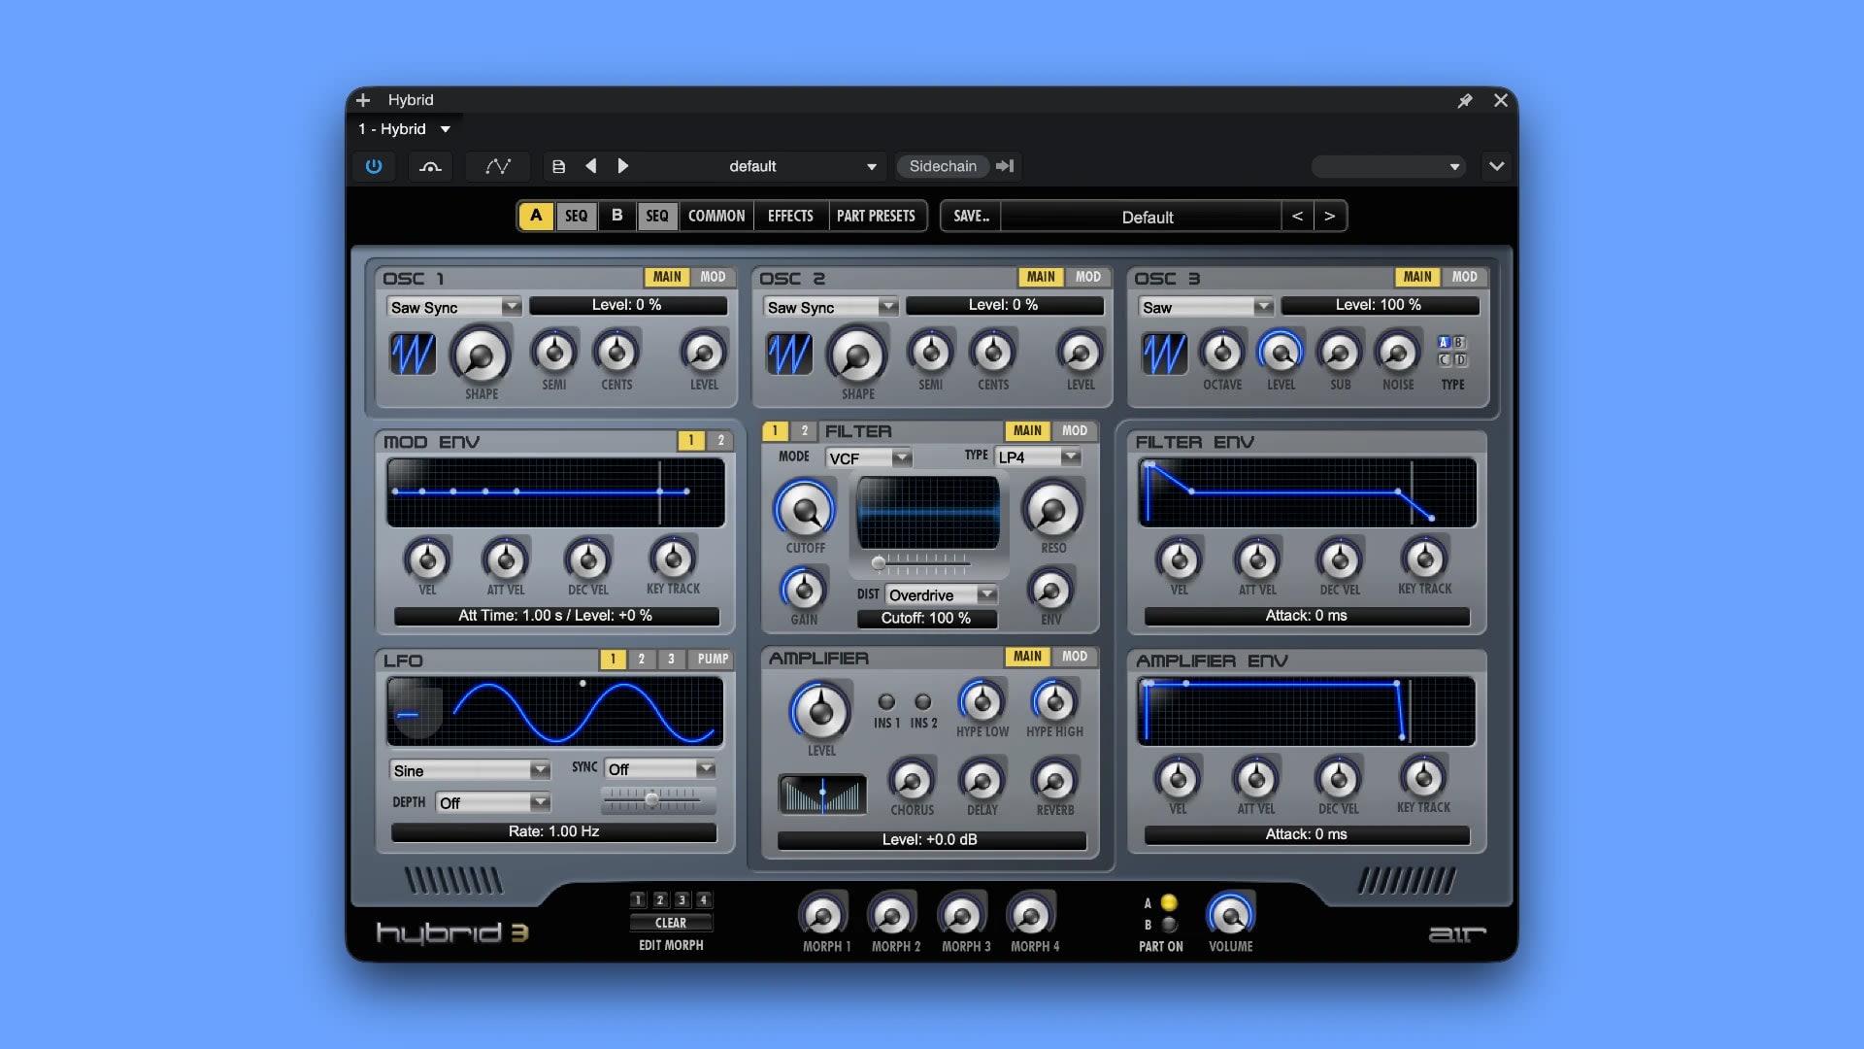Switch OSC 3 to MOD page
The image size is (1864, 1049).
(x=1464, y=277)
